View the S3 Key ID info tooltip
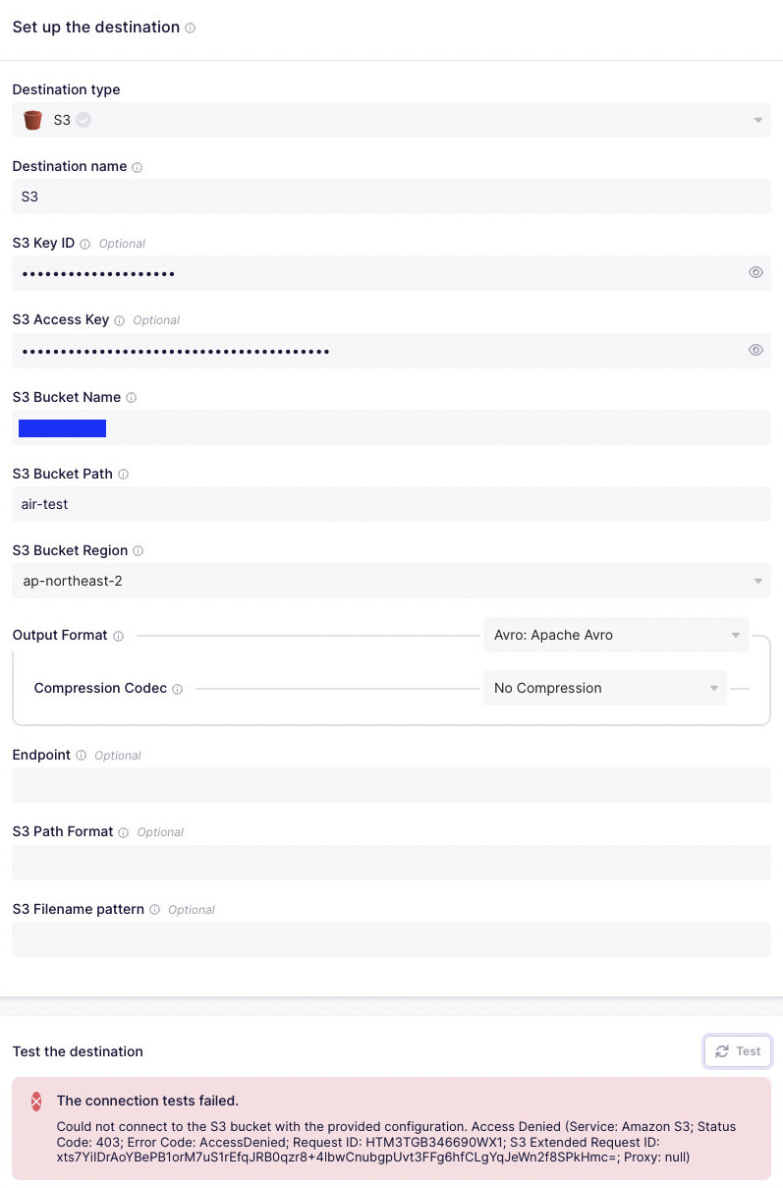The width and height of the screenshot is (783, 1188). coord(85,243)
